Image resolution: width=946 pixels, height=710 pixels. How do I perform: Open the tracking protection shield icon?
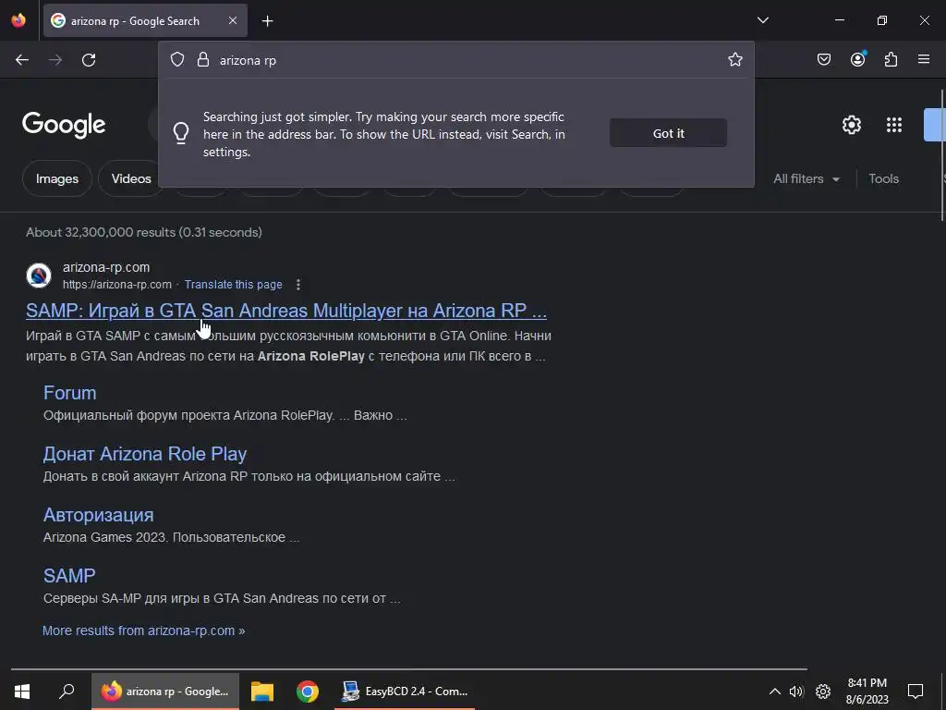pos(176,59)
